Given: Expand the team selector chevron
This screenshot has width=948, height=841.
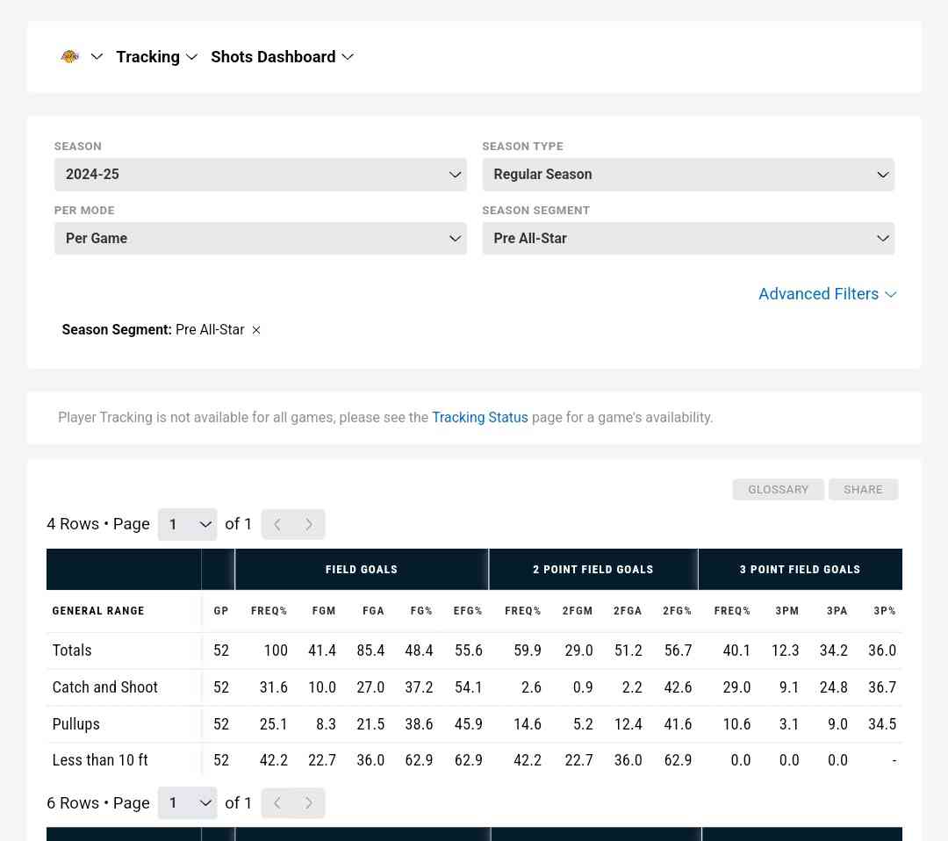Looking at the screenshot, I should coord(97,57).
